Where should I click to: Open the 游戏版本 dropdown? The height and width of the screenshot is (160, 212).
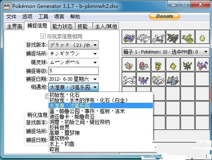click(x=73, y=45)
